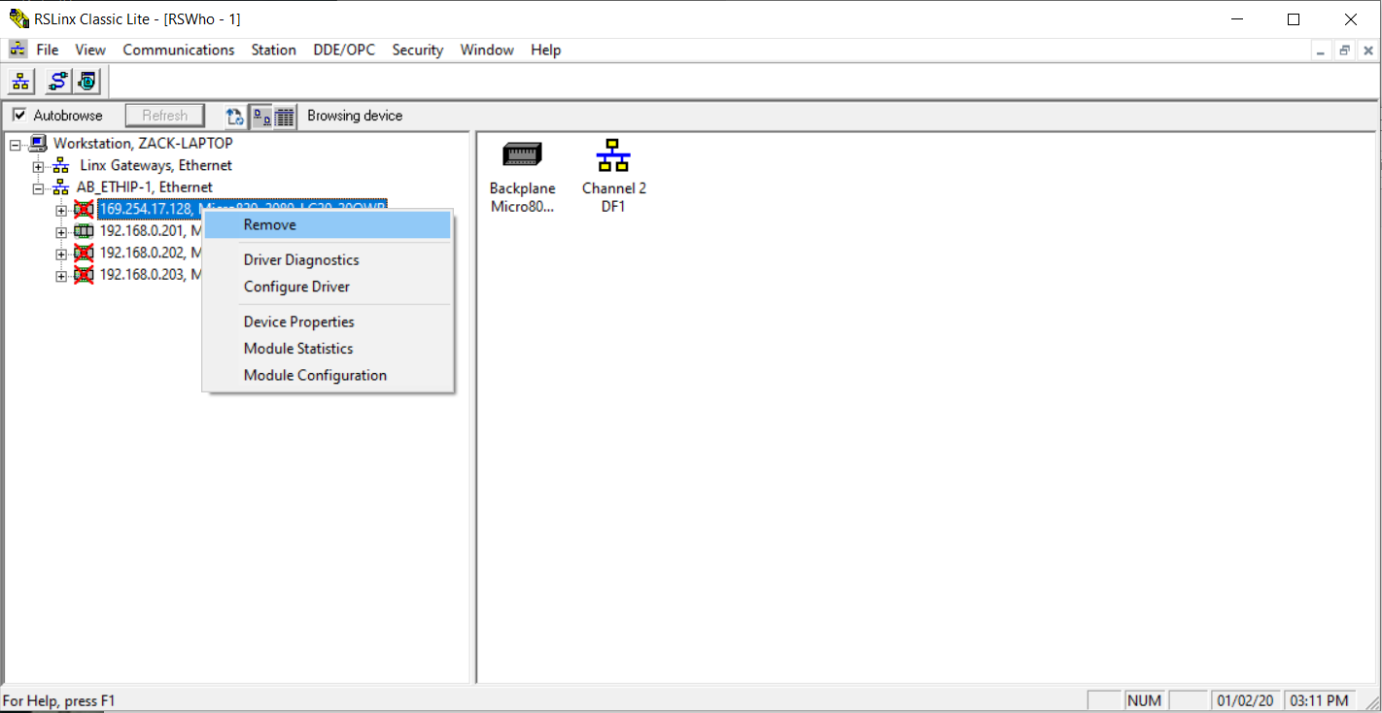Switch to large icons view
The image size is (1382, 713).
tap(261, 117)
